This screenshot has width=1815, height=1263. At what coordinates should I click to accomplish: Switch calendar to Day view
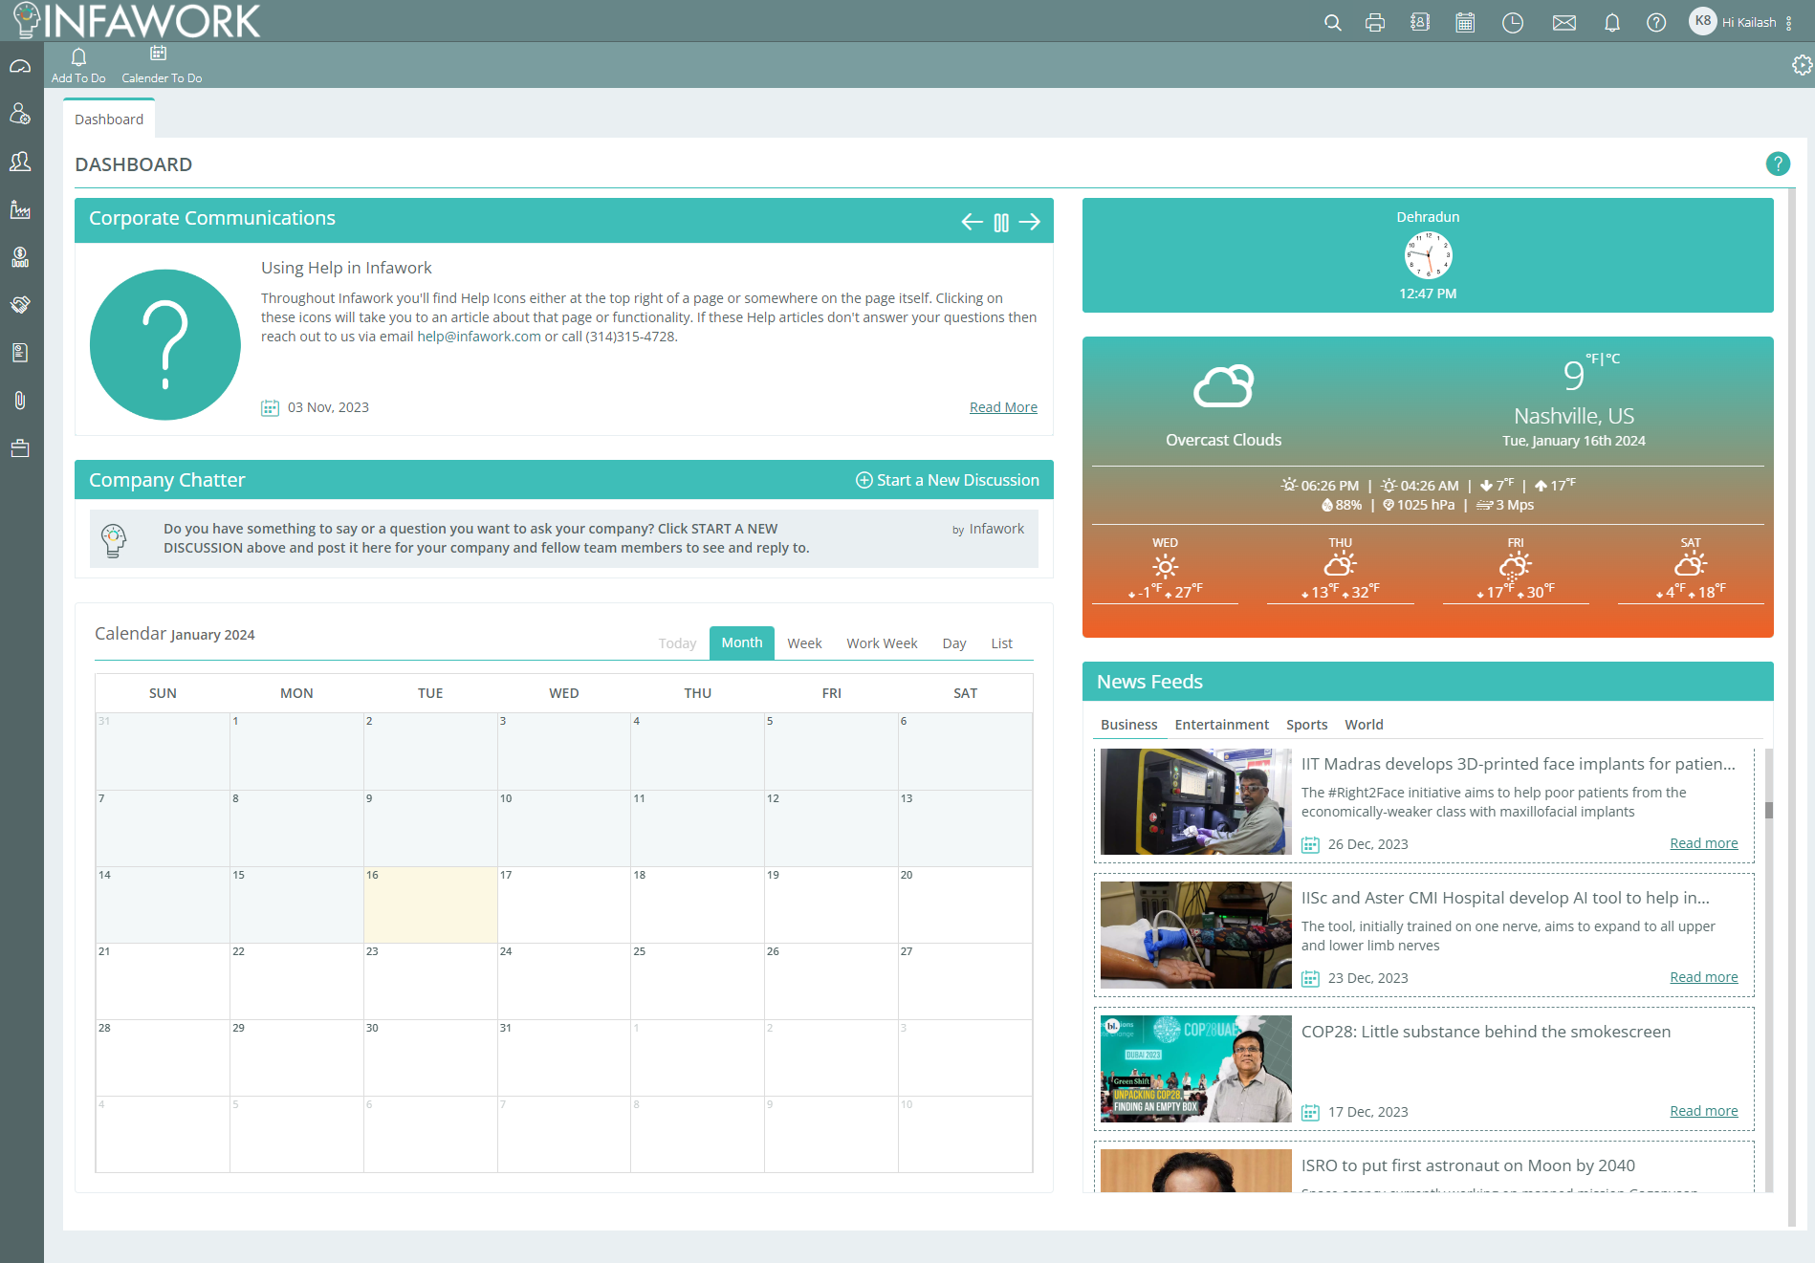pos(953,643)
